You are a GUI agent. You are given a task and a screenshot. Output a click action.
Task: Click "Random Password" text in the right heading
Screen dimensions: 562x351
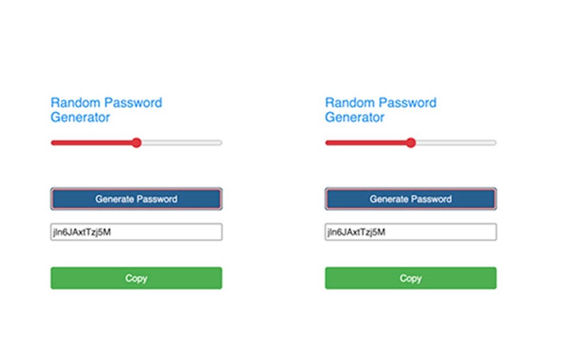click(x=381, y=103)
